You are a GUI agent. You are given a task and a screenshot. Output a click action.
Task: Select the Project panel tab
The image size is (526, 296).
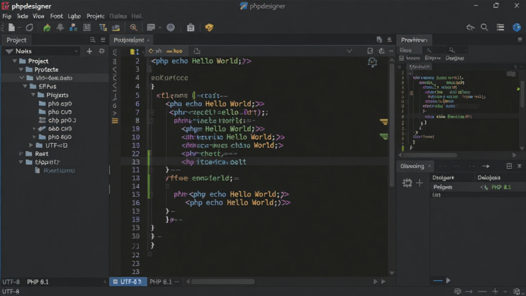tap(16, 40)
